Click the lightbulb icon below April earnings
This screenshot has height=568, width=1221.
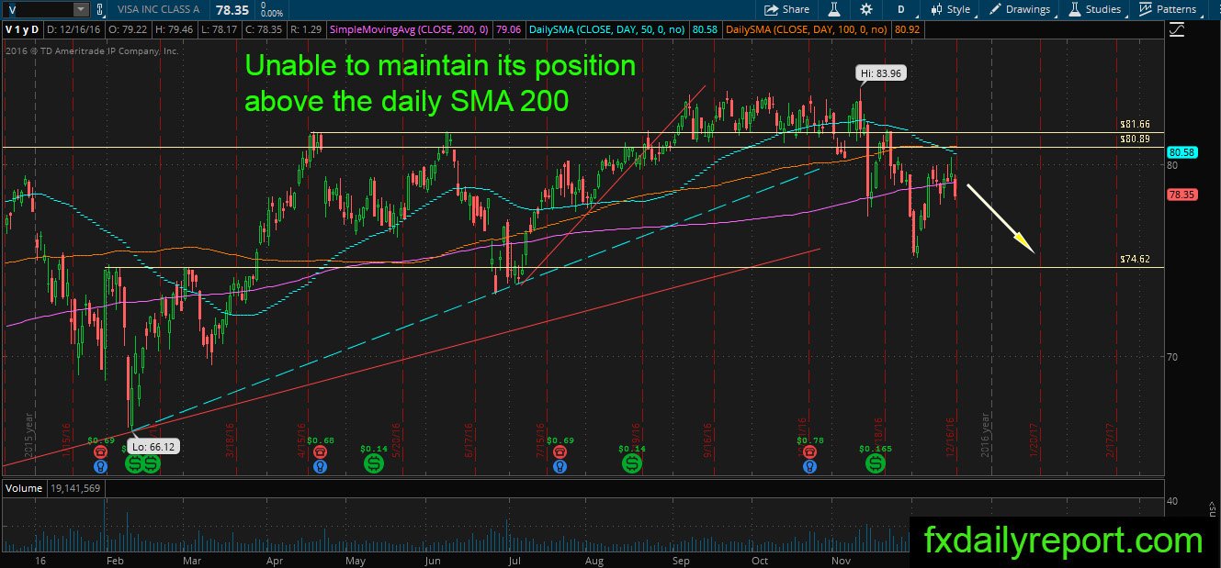tap(320, 465)
